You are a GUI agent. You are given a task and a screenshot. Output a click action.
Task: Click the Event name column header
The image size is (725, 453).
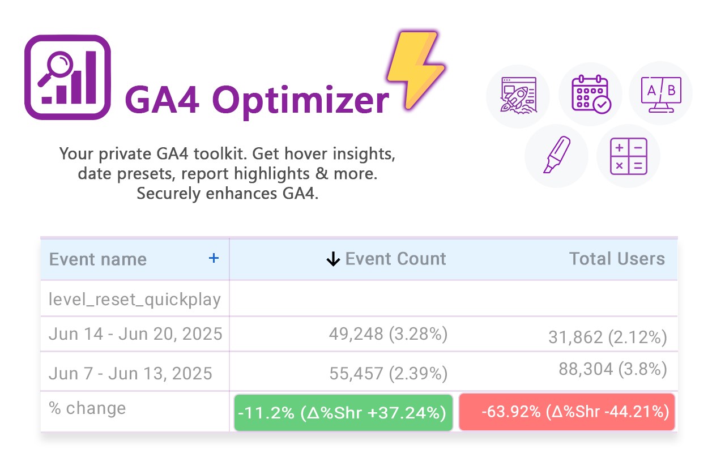point(98,259)
